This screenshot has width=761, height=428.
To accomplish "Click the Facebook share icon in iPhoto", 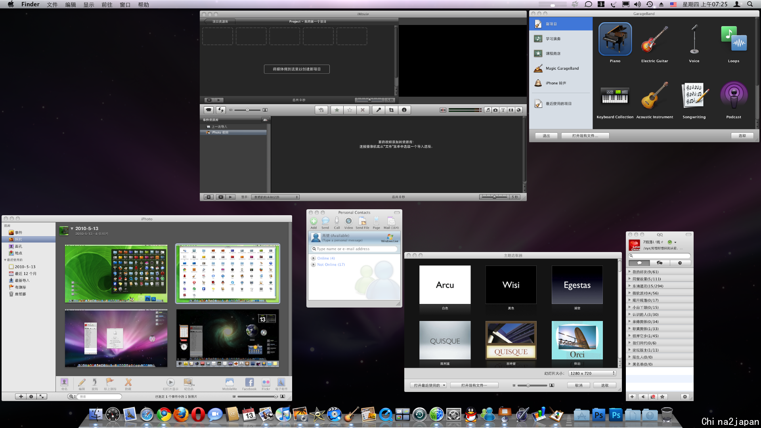I will click(249, 382).
